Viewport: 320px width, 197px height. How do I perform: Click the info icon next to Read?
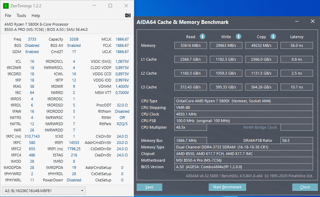tap(202, 36)
